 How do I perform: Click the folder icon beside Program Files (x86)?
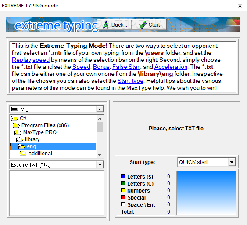pyautogui.click(x=16, y=125)
